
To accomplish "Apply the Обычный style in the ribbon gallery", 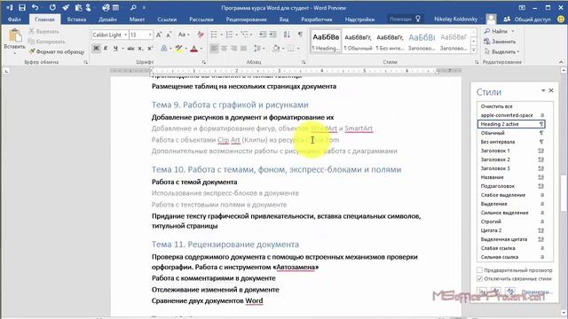I will (x=358, y=41).
